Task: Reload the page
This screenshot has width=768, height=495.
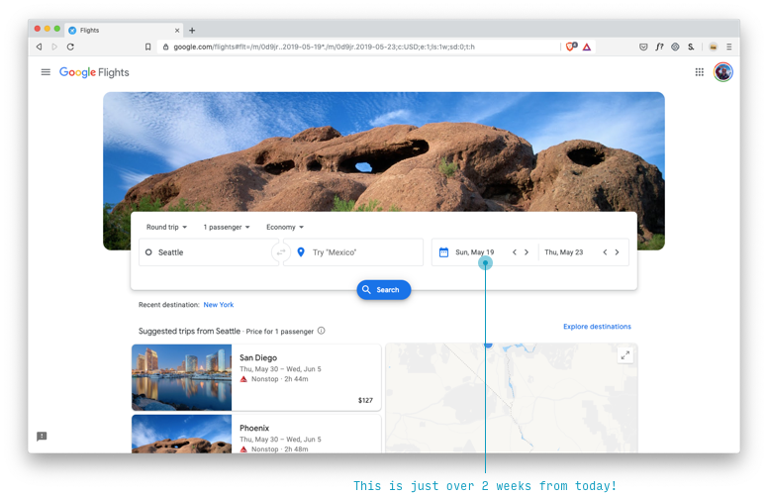Action: 70,47
